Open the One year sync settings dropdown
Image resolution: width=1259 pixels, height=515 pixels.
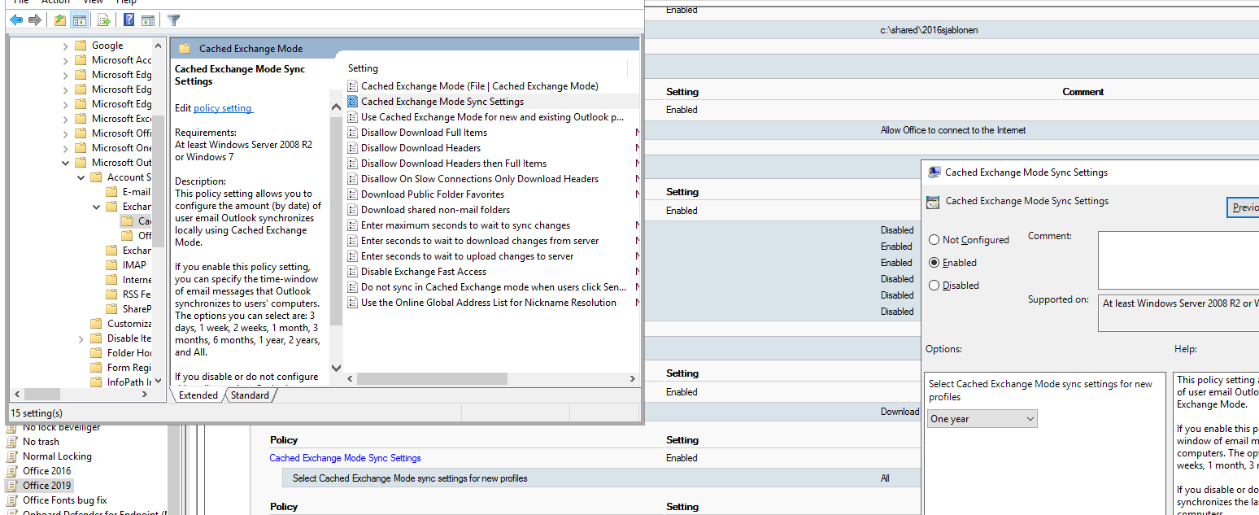[982, 419]
